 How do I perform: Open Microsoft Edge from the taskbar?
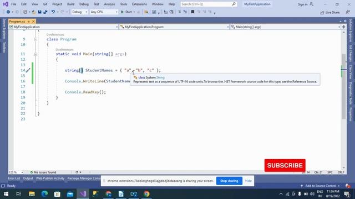[44, 194]
